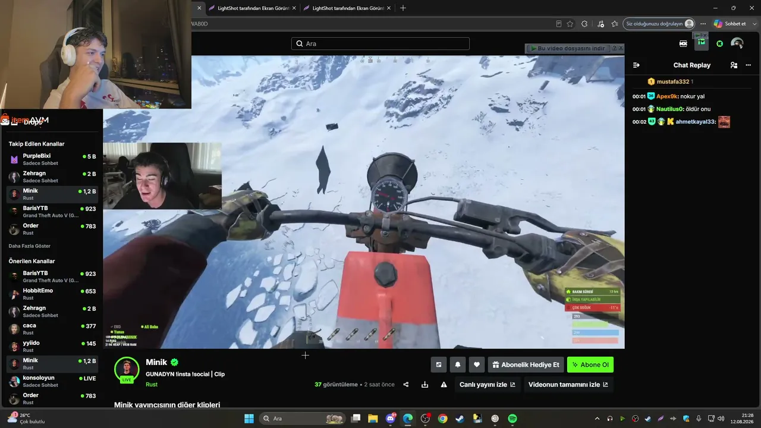The height and width of the screenshot is (428, 761).
Task: Click Apex9k username in chat
Action: click(667, 96)
